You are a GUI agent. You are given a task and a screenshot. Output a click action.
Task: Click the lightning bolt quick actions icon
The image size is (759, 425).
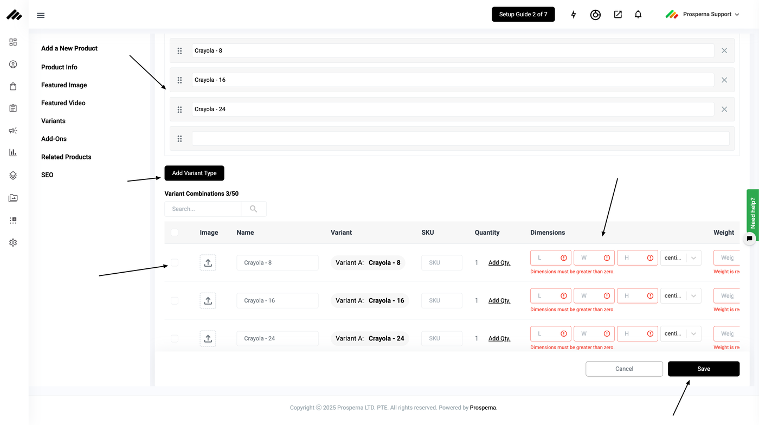574,15
